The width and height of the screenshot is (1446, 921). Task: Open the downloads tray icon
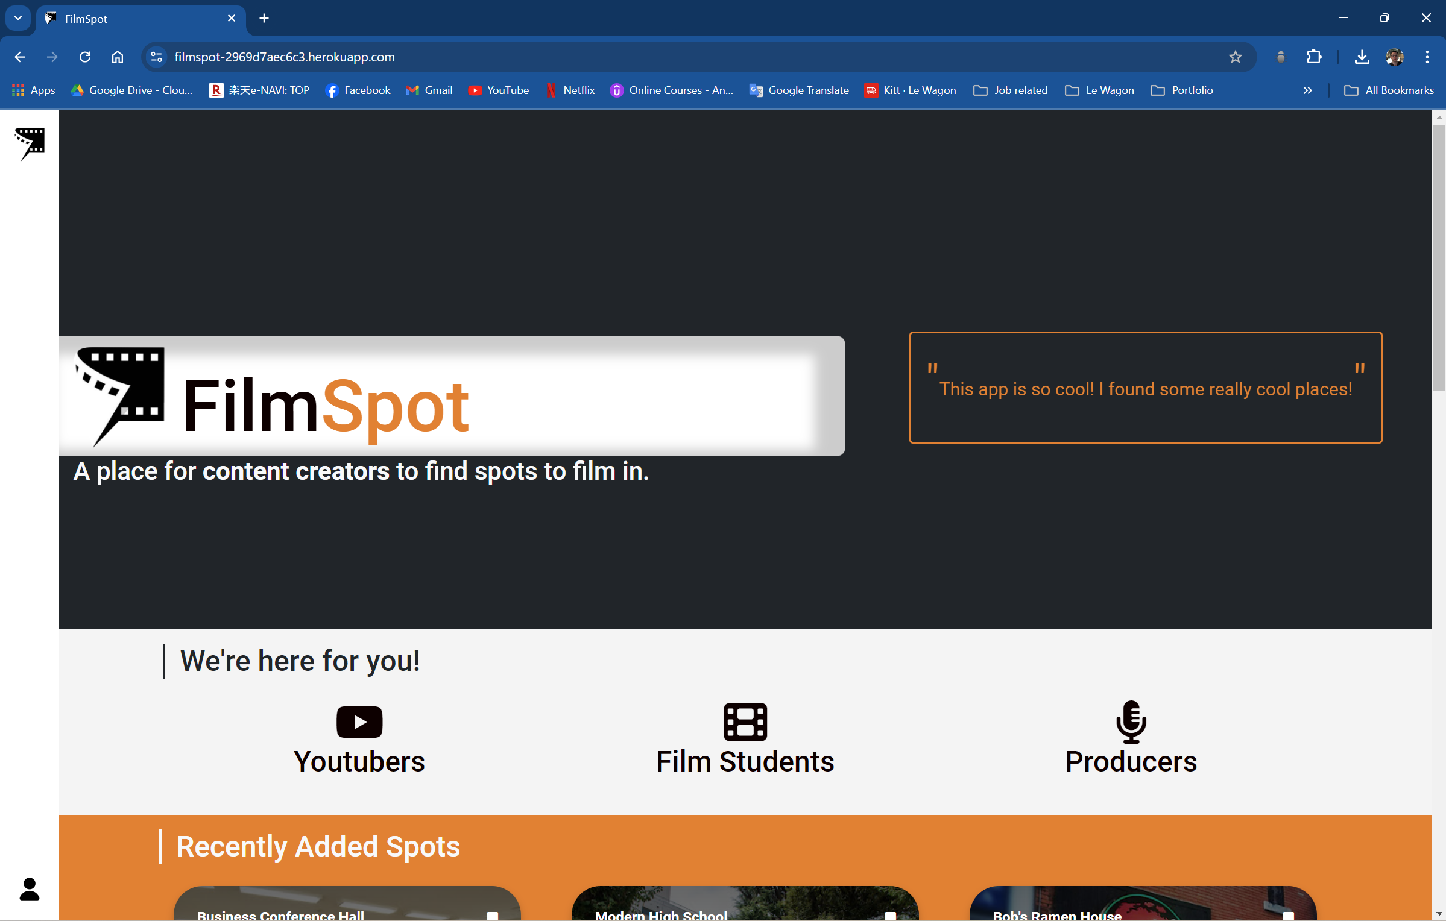click(x=1362, y=57)
